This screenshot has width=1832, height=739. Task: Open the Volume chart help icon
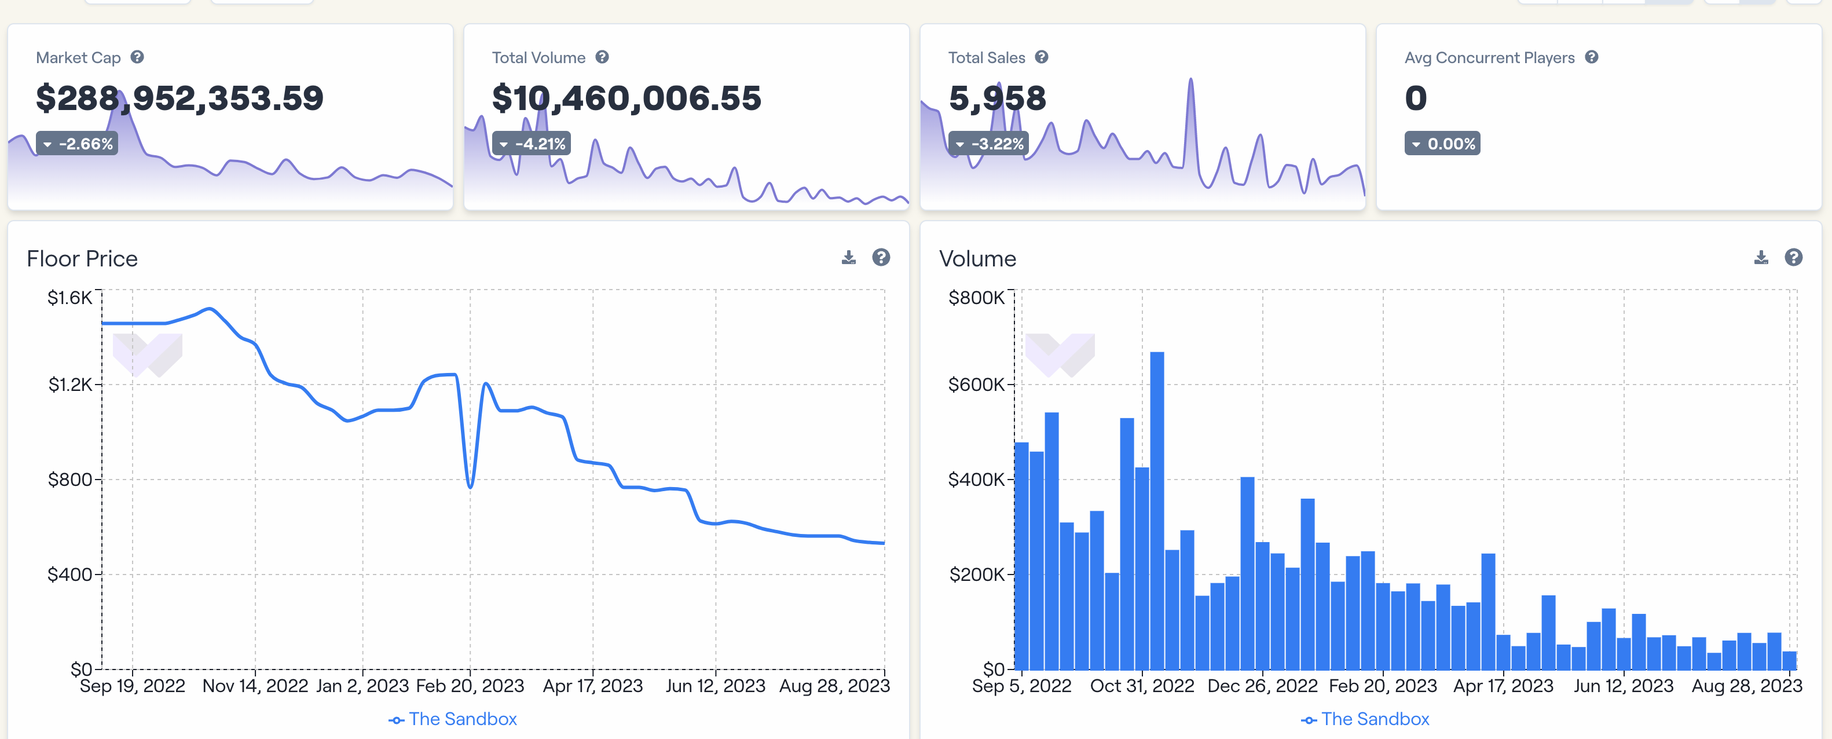1793,258
